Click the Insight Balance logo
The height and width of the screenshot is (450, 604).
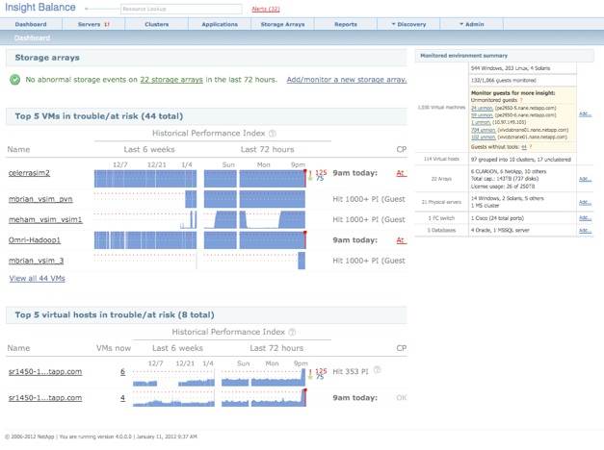coord(40,8)
